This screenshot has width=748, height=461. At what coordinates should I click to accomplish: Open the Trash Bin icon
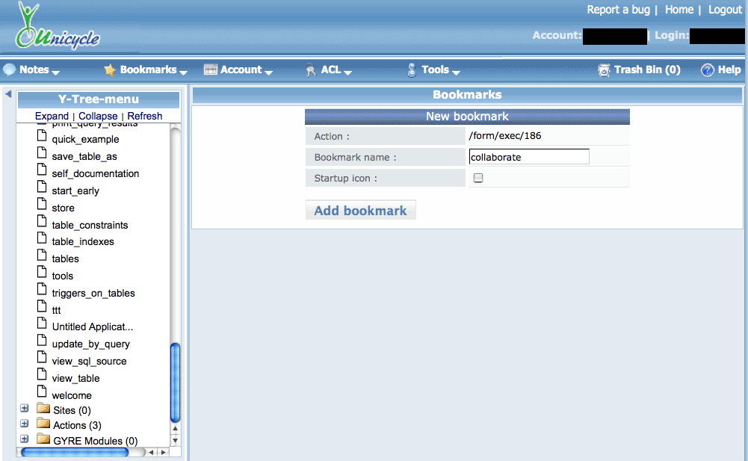click(604, 70)
